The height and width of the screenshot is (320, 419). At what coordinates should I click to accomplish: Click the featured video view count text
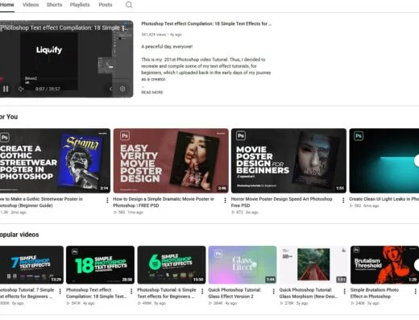coord(154,35)
